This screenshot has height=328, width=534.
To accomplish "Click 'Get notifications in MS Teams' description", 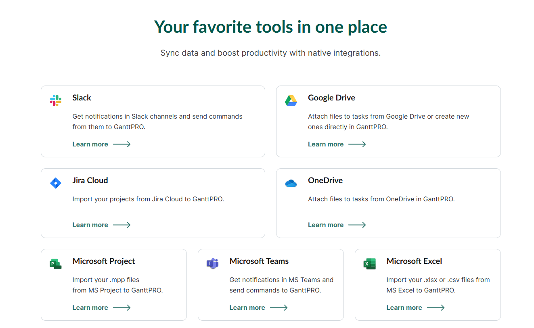I will tap(282, 285).
